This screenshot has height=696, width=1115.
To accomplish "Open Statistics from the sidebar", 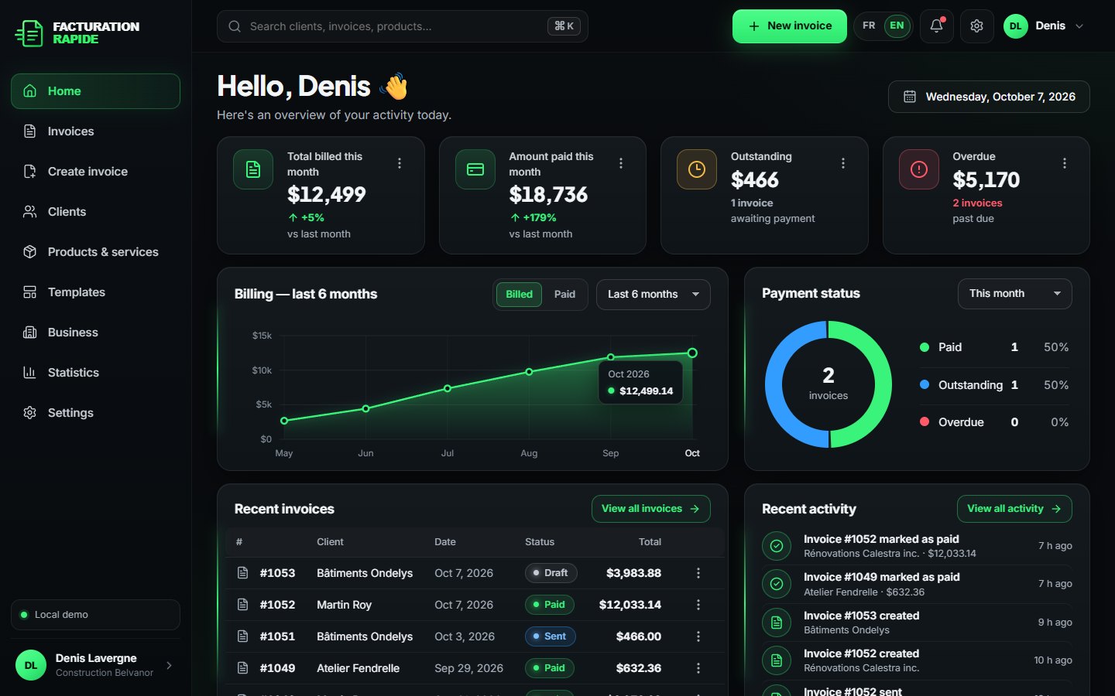I will click(x=95, y=373).
